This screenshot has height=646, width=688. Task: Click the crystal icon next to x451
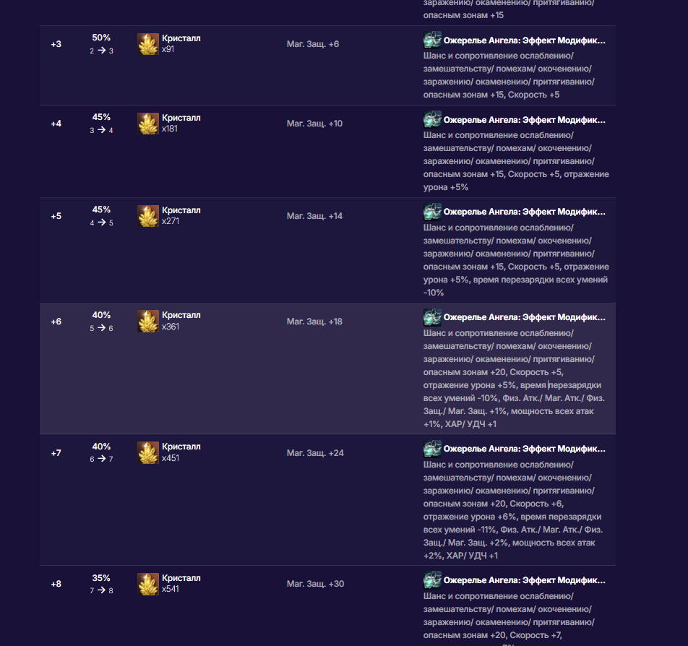coord(148,453)
